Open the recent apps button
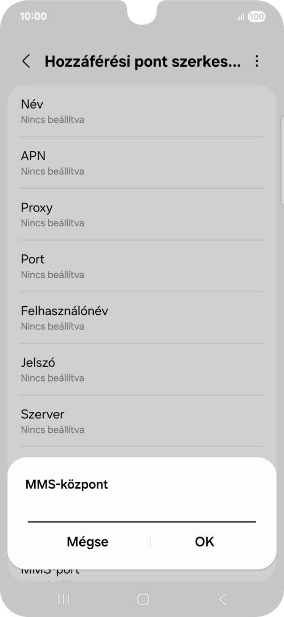 [x=62, y=600]
